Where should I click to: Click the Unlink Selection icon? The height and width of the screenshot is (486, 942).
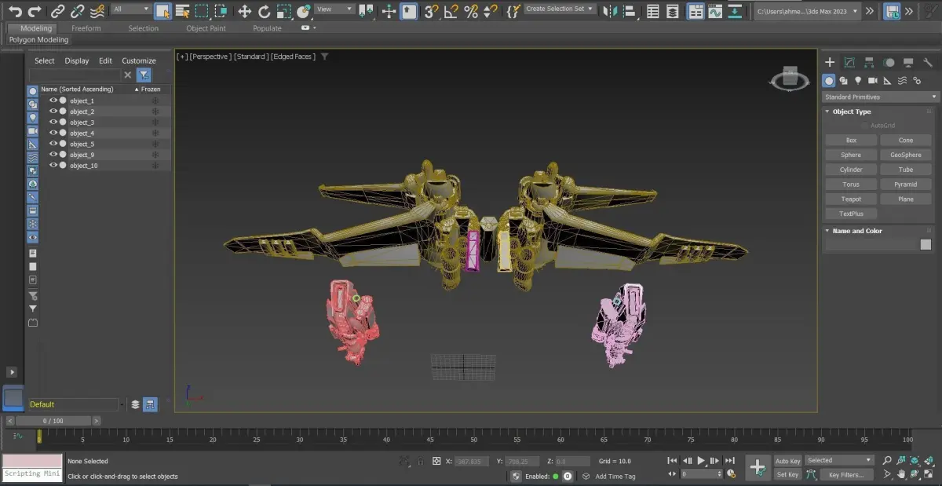[x=77, y=11]
